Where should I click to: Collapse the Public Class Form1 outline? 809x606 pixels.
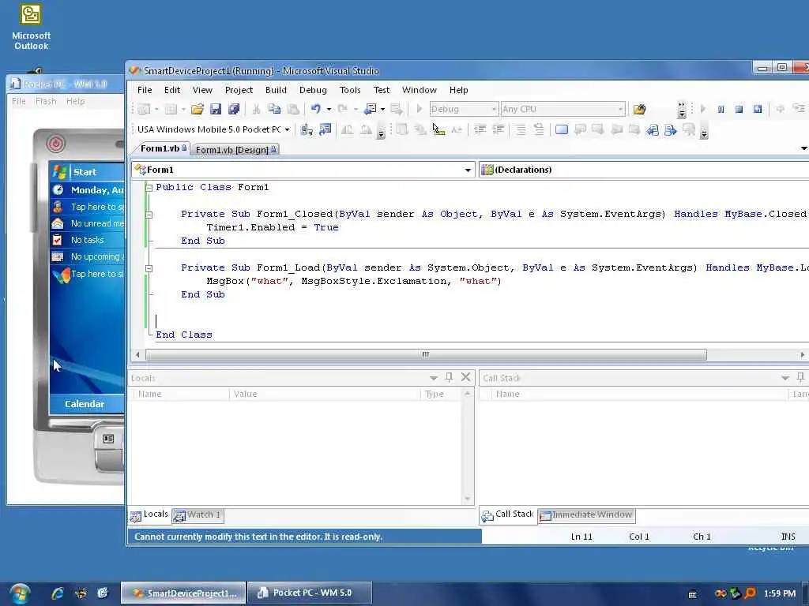149,188
